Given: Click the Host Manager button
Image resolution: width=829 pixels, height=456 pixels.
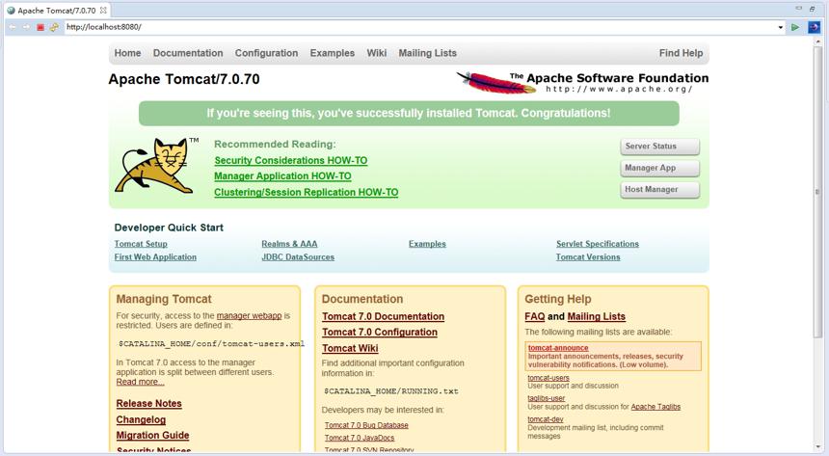Looking at the screenshot, I should click(659, 189).
